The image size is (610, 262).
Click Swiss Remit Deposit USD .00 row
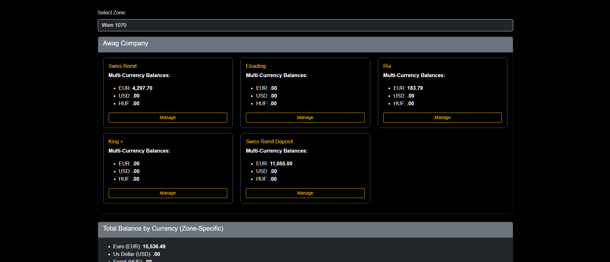(x=266, y=171)
